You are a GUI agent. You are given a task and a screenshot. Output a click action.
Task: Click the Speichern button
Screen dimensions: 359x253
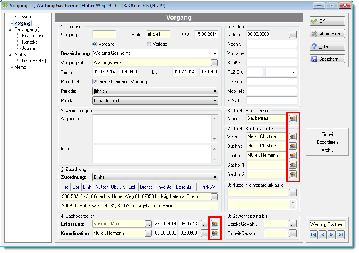(327, 59)
